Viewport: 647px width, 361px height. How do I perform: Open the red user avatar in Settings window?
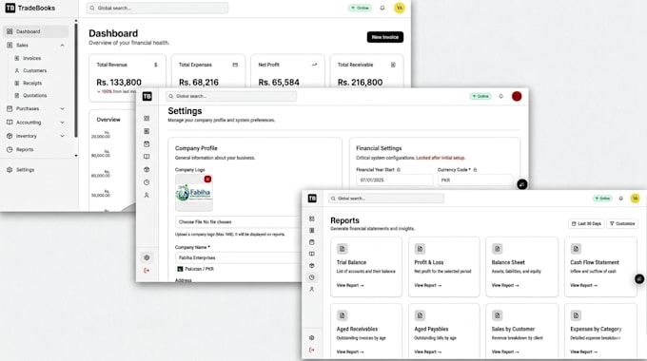point(517,96)
